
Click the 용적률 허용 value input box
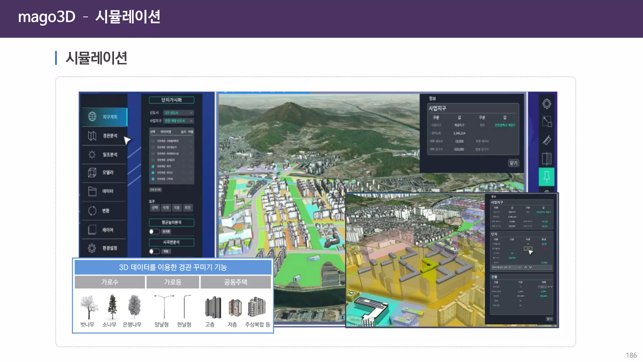pos(528,249)
